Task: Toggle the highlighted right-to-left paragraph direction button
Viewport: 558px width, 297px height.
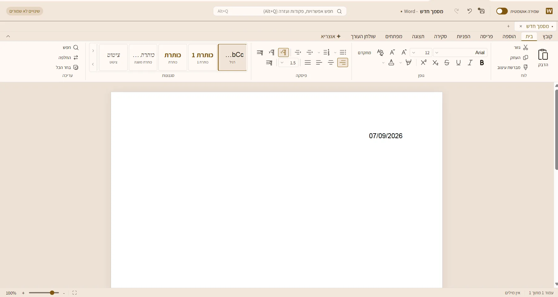Action: [x=283, y=52]
